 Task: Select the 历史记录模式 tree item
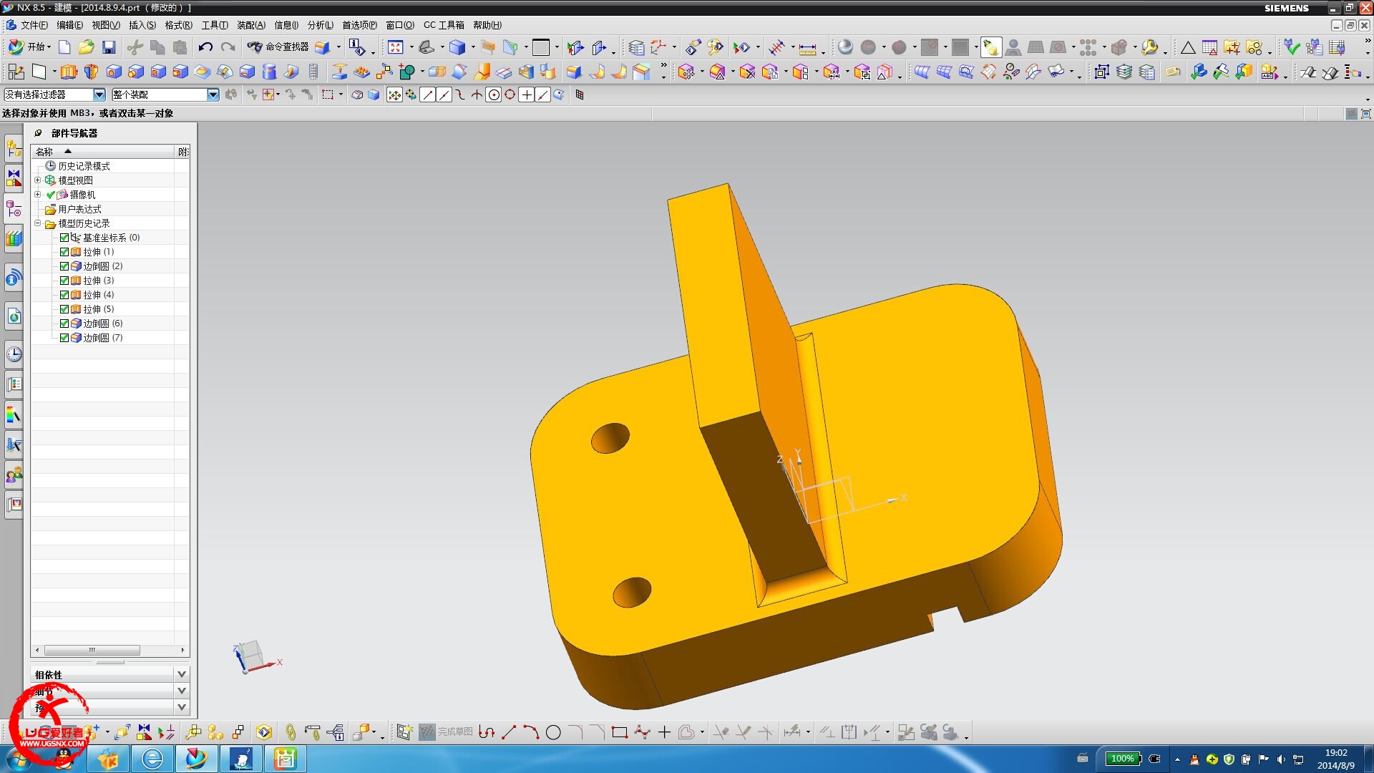point(84,166)
